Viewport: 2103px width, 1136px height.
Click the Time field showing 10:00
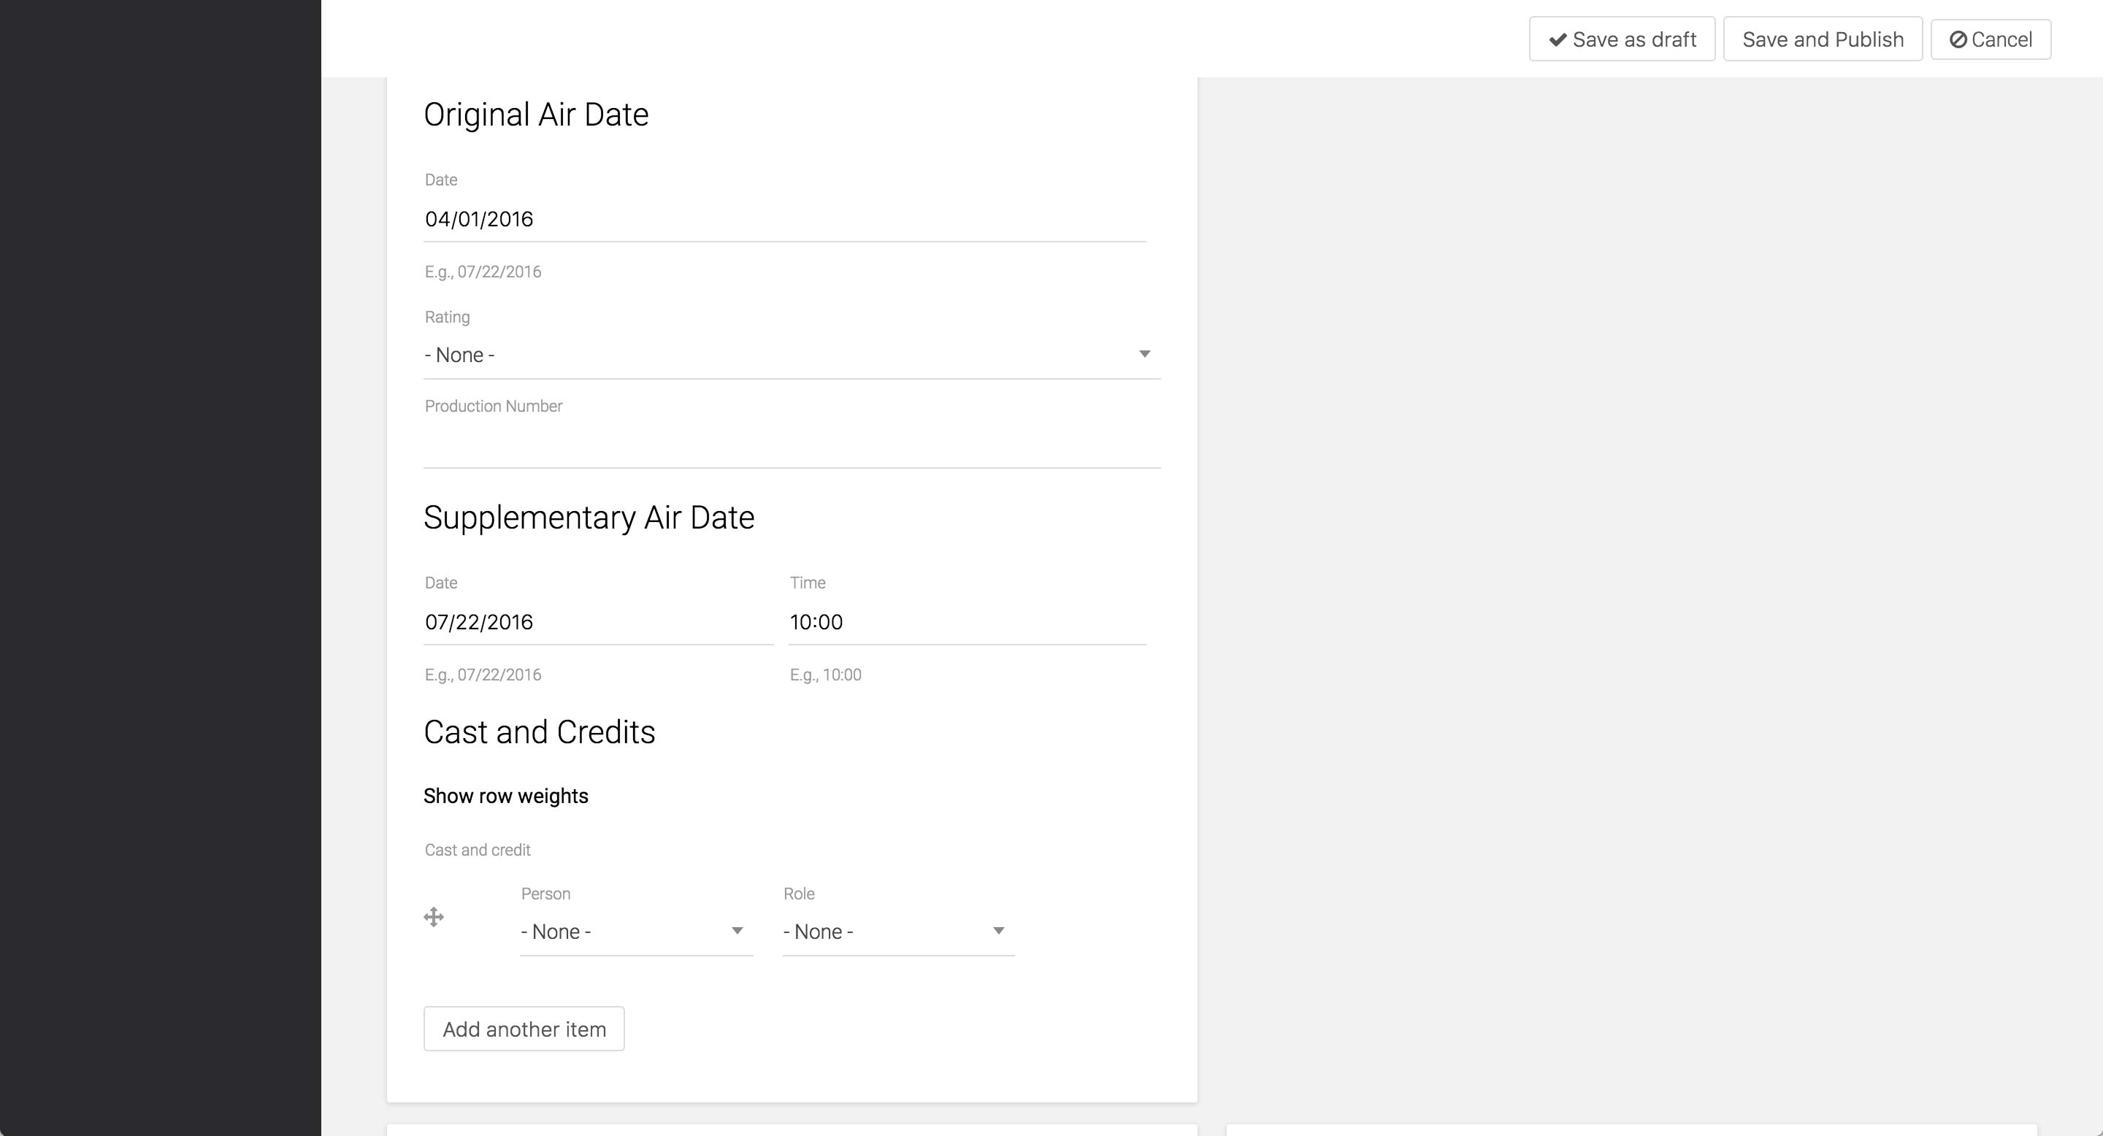(x=967, y=622)
